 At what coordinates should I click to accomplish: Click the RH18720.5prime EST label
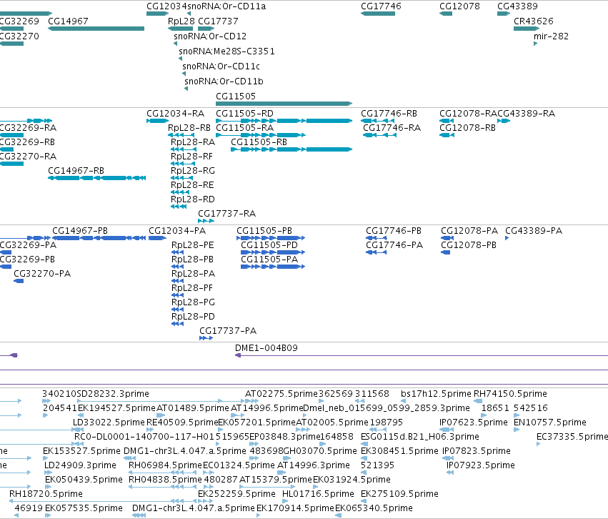tap(46, 494)
